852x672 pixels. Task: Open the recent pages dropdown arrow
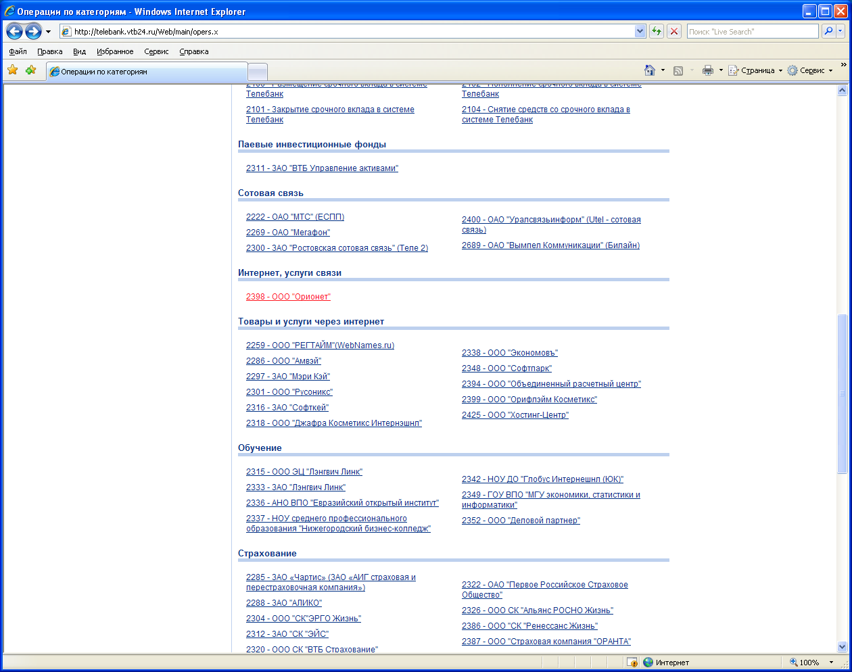point(48,32)
